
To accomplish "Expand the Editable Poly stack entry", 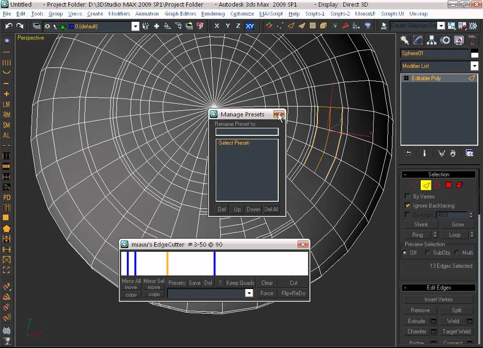I will tap(406, 78).
